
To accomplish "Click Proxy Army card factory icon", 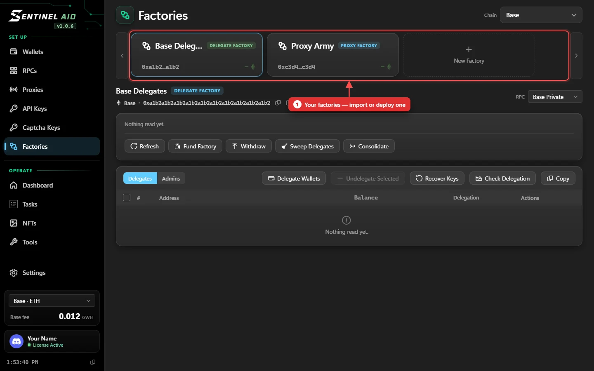I will (283, 46).
